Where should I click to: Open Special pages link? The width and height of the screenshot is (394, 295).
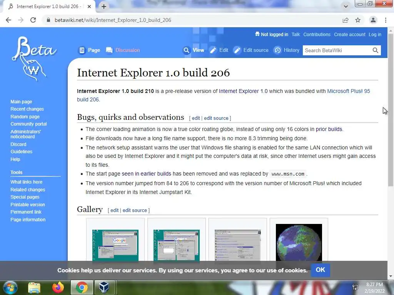tap(25, 197)
